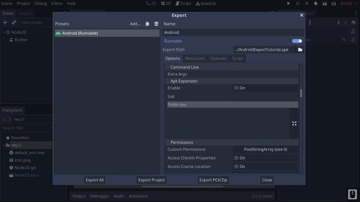Open the Script workspace

coord(183,3)
